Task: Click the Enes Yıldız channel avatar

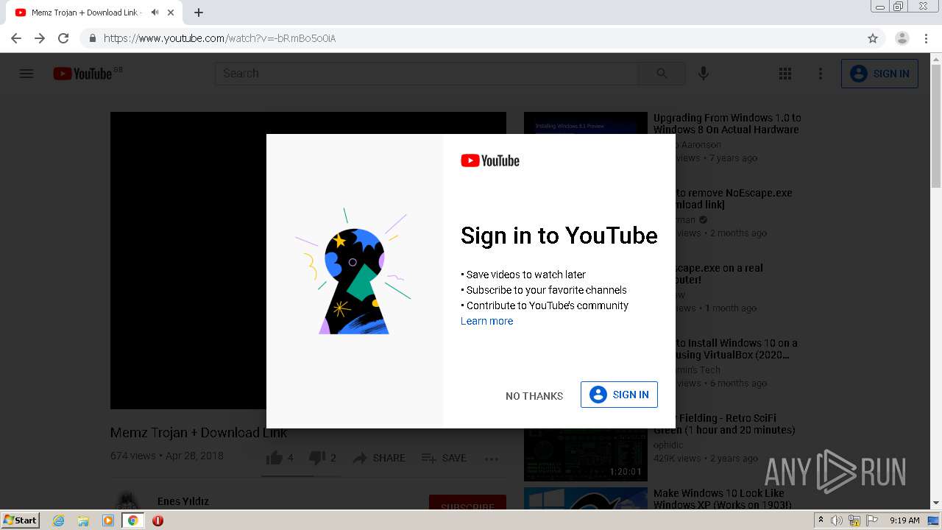Action: [x=127, y=501]
